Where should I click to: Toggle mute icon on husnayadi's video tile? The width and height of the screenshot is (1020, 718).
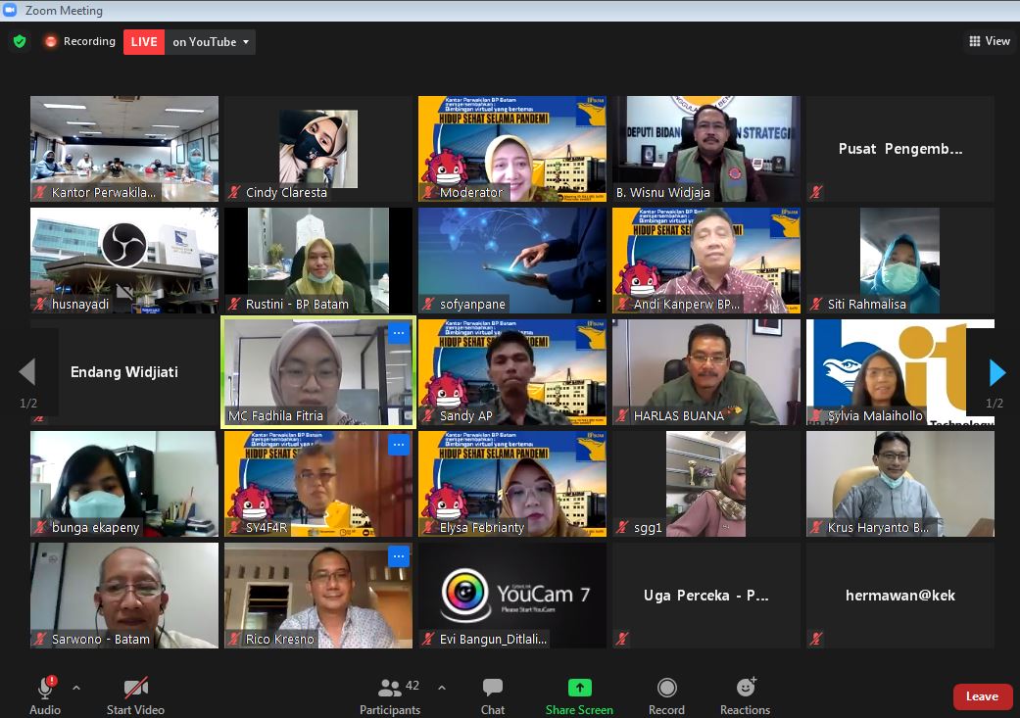(37, 305)
